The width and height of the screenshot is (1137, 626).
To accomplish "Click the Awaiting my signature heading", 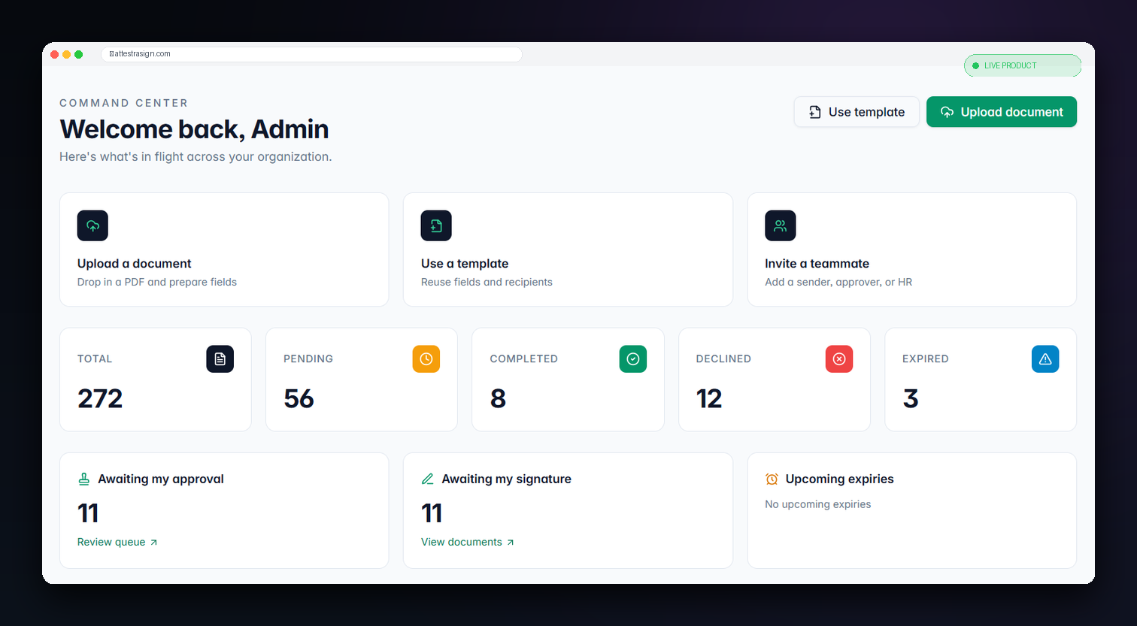I will pos(506,479).
